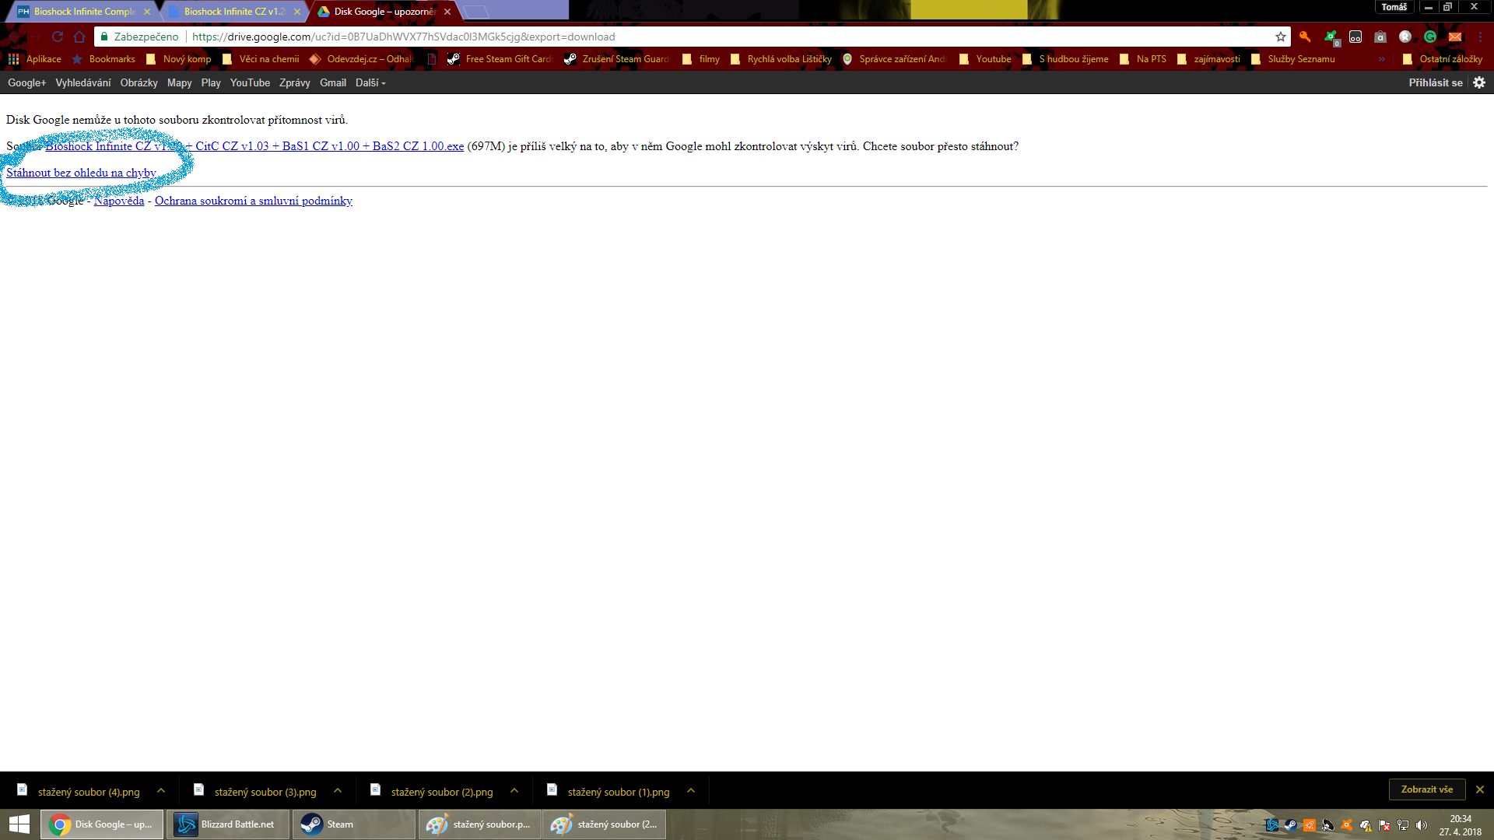Viewport: 1494px width, 840px height.
Task: Open the Služby Seznamu bookmark folder
Action: 1293,59
